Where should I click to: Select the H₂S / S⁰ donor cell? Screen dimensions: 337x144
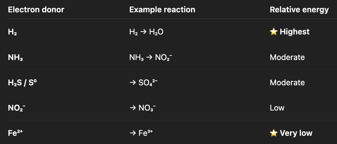(24, 83)
